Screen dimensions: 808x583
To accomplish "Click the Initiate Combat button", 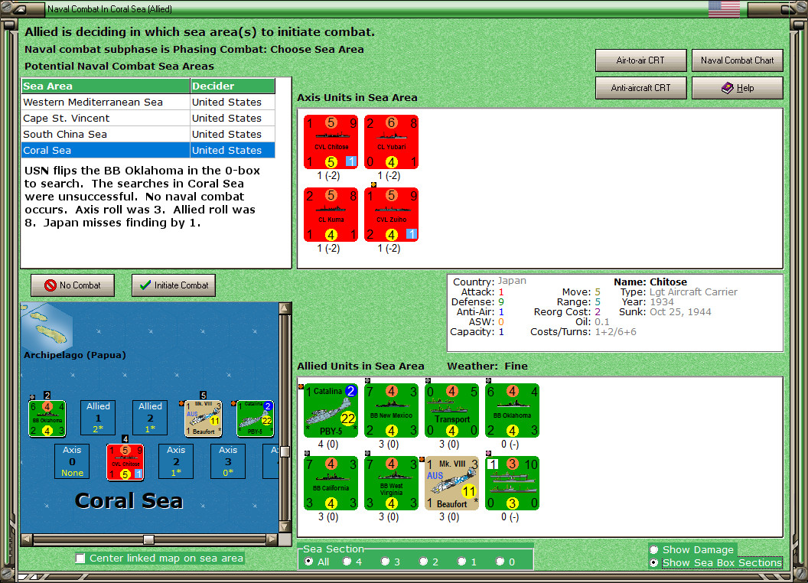I will coord(174,285).
